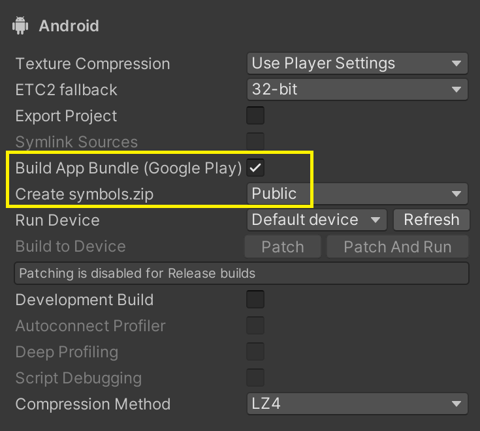Image resolution: width=480 pixels, height=431 pixels.
Task: Click the Script Debugging label
Action: click(78, 378)
